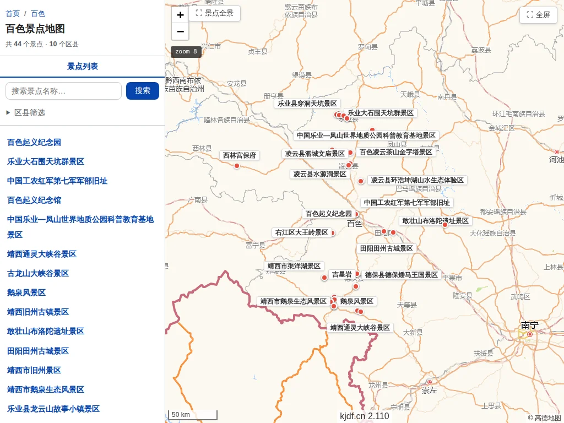Click the 吉星岩 map label
The height and width of the screenshot is (423, 564).
point(341,274)
